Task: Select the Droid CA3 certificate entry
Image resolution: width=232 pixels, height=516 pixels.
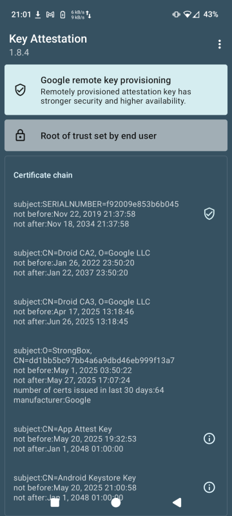Action: coord(82,312)
